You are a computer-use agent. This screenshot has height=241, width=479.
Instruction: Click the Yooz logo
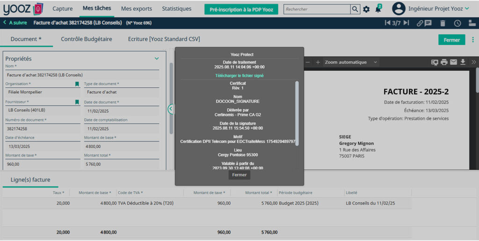click(23, 9)
